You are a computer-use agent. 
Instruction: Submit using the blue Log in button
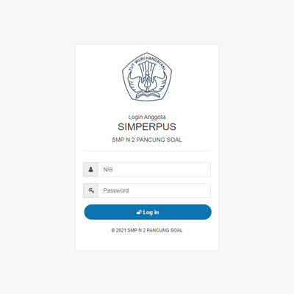(x=148, y=212)
